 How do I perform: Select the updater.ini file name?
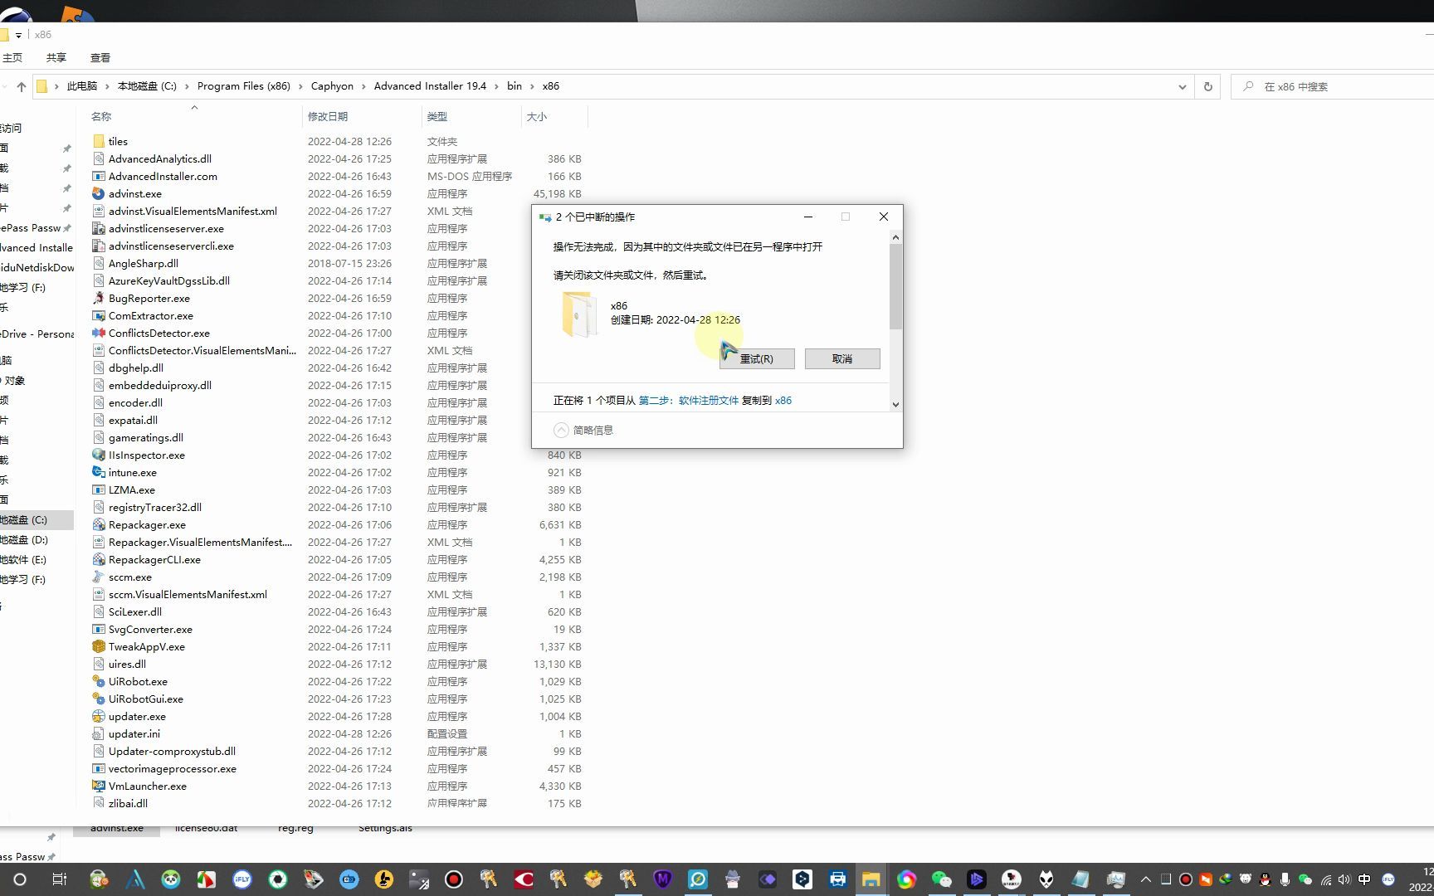coord(134,733)
